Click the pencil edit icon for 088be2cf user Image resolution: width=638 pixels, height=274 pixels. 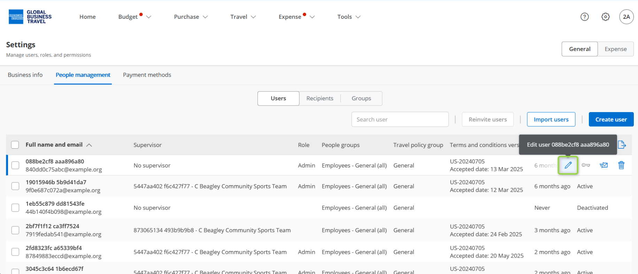point(568,165)
